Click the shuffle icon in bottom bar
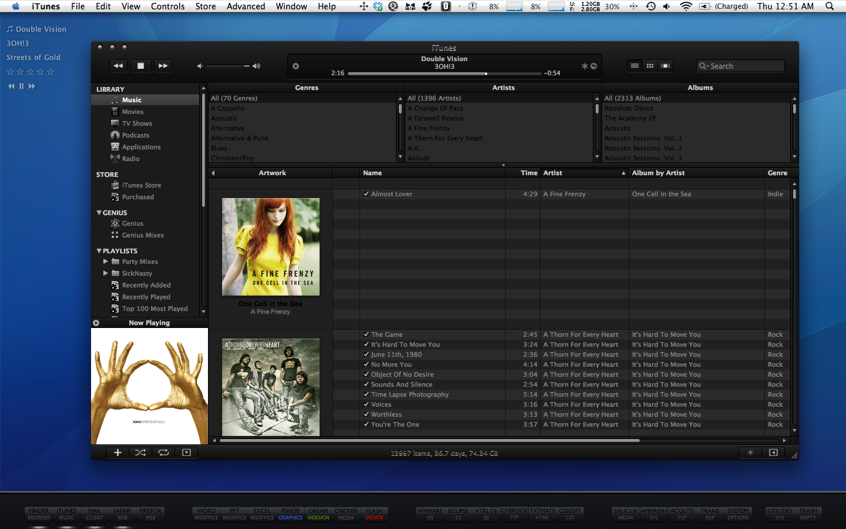 (140, 453)
